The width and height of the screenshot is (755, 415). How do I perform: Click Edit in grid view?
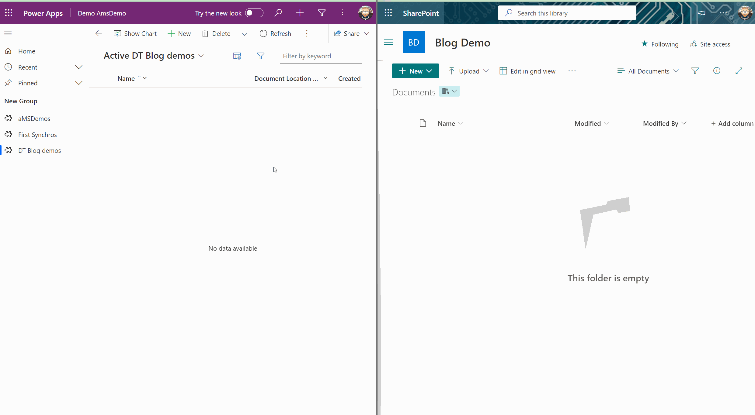click(x=527, y=71)
